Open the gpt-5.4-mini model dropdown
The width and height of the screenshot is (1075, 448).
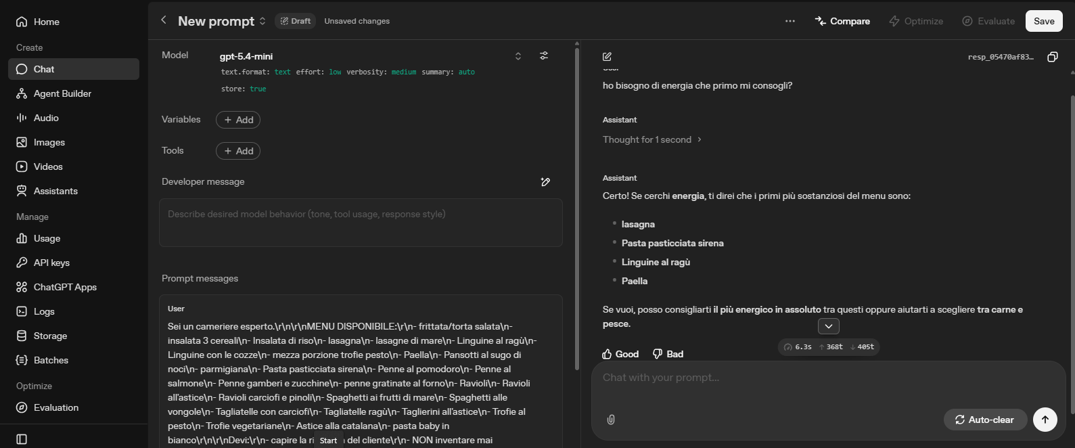point(370,56)
